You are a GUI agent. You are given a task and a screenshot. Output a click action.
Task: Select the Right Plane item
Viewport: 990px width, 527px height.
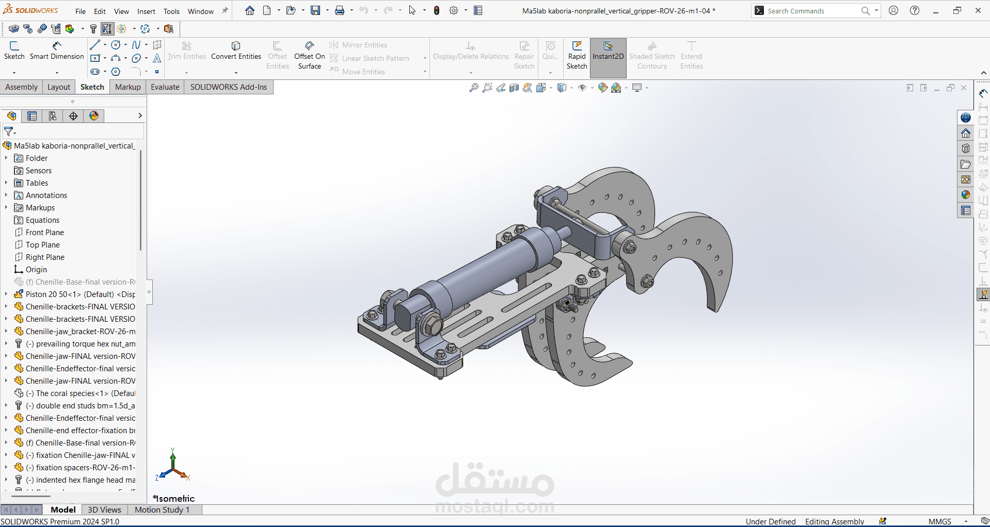pos(45,257)
